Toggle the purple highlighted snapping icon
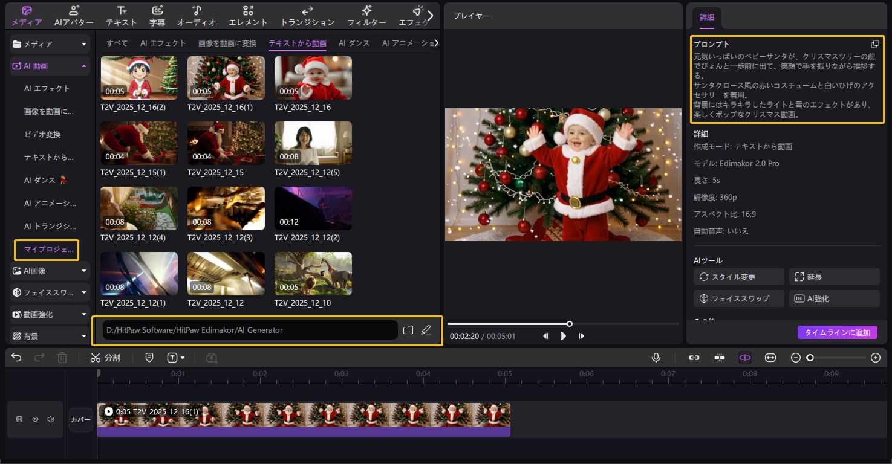This screenshot has height=464, width=892. click(744, 358)
